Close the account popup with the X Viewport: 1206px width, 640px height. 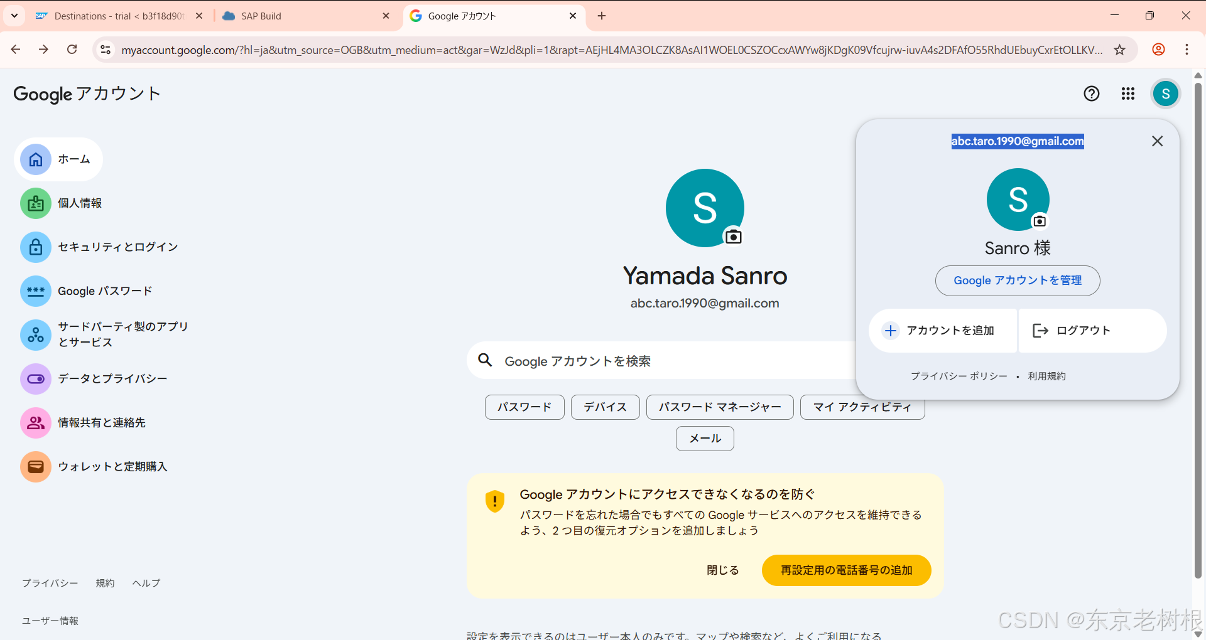coord(1158,141)
